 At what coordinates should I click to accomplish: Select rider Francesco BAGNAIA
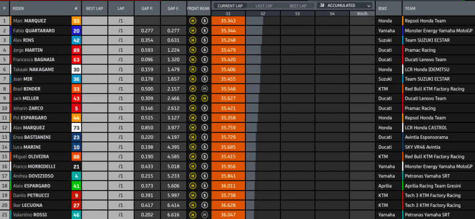pos(33,60)
